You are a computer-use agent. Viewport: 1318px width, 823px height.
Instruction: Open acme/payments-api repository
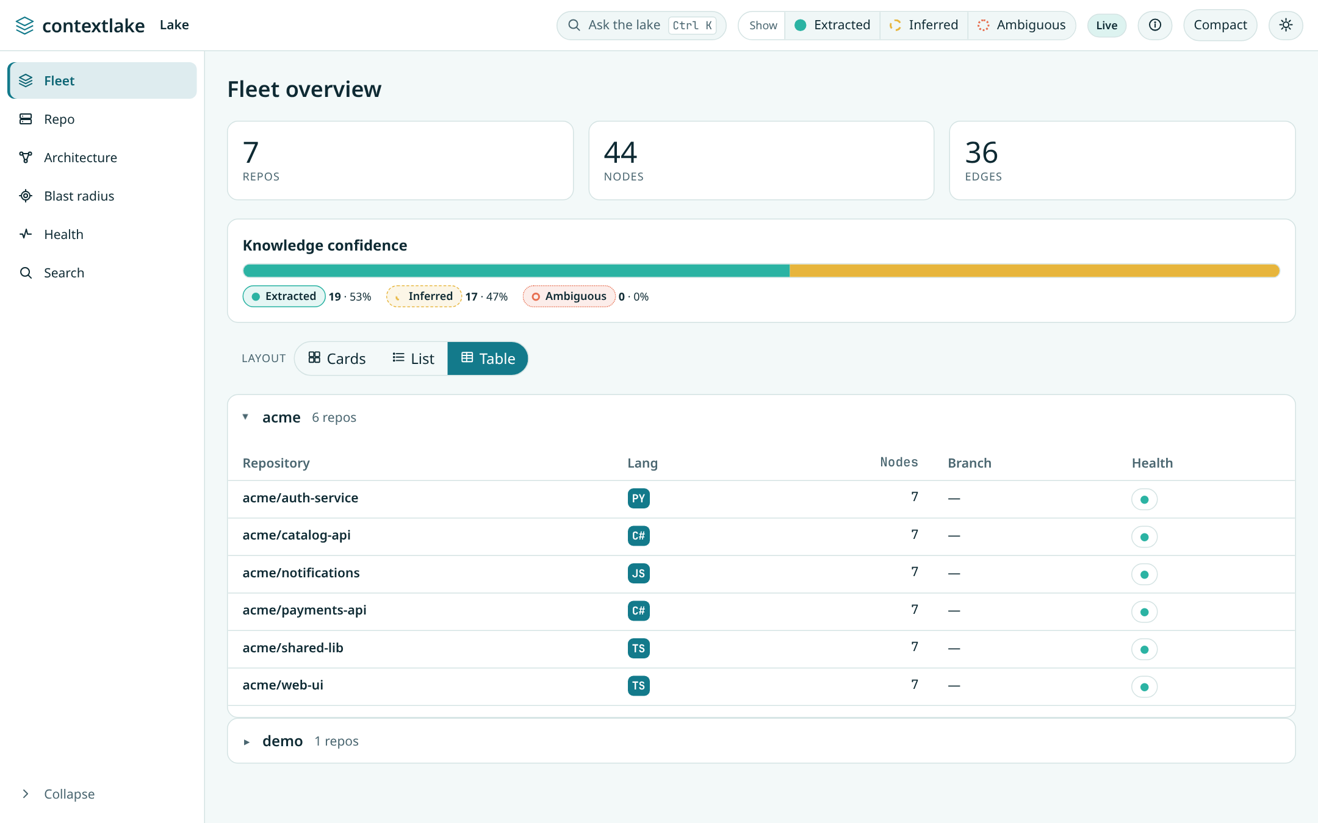click(304, 610)
